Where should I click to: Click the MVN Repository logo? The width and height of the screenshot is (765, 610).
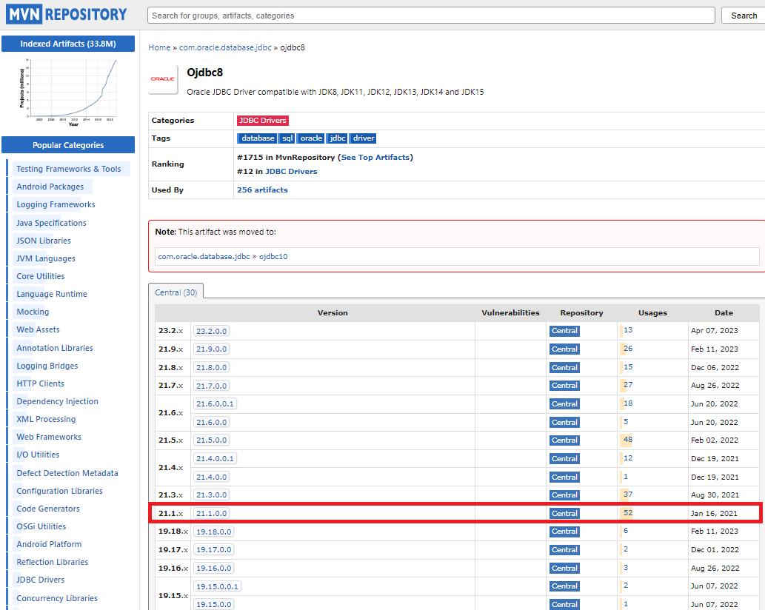67,15
